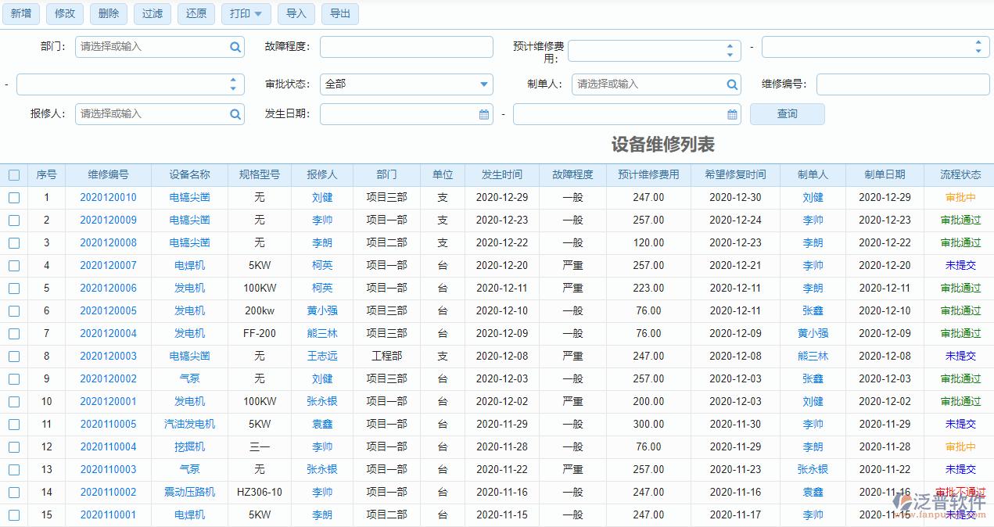Click the 导入 menu item
The image size is (994, 527).
click(296, 13)
